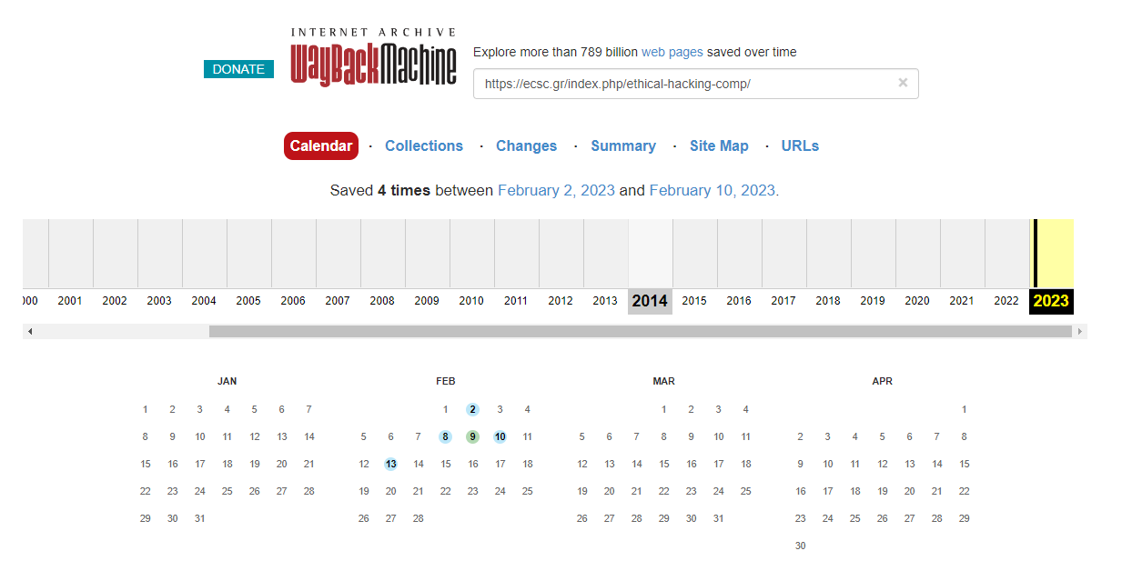Click the DONATE button
This screenshot has width=1132, height=561.
(x=238, y=68)
